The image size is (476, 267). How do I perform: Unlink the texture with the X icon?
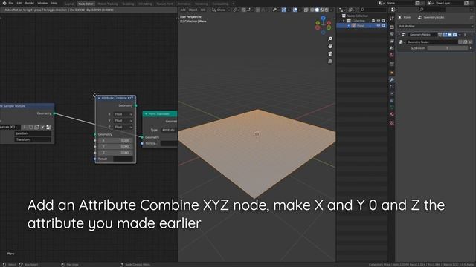(43, 127)
